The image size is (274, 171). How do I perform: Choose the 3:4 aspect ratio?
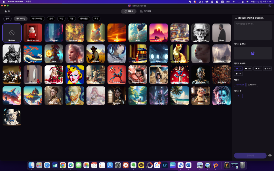238,74
